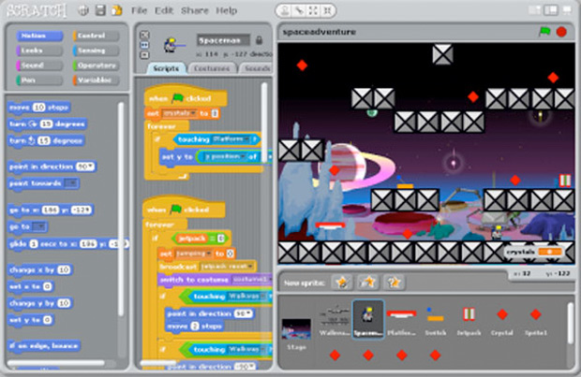Open the Share menu
581x377 pixels.
coord(195,10)
